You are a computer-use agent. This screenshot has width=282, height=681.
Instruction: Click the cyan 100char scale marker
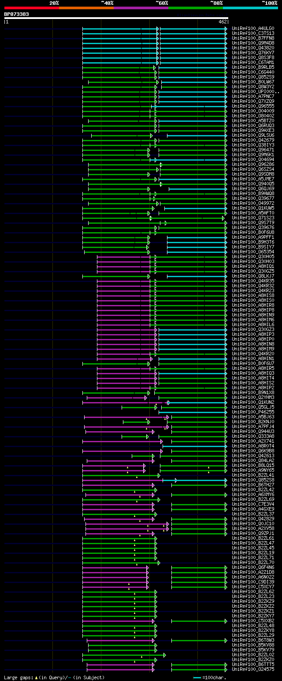tap(197, 677)
